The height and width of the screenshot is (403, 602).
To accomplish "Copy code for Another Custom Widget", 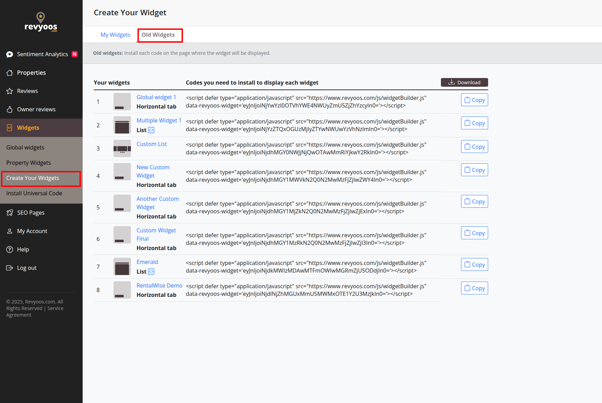I will click(x=475, y=201).
